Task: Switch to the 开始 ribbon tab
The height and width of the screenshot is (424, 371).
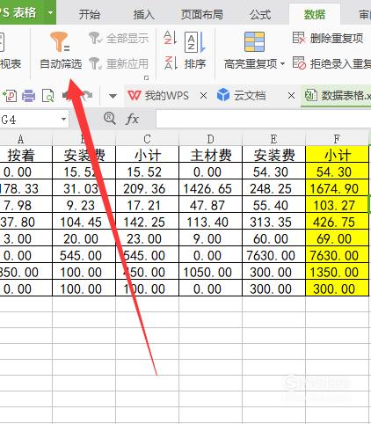Action: pyautogui.click(x=90, y=14)
